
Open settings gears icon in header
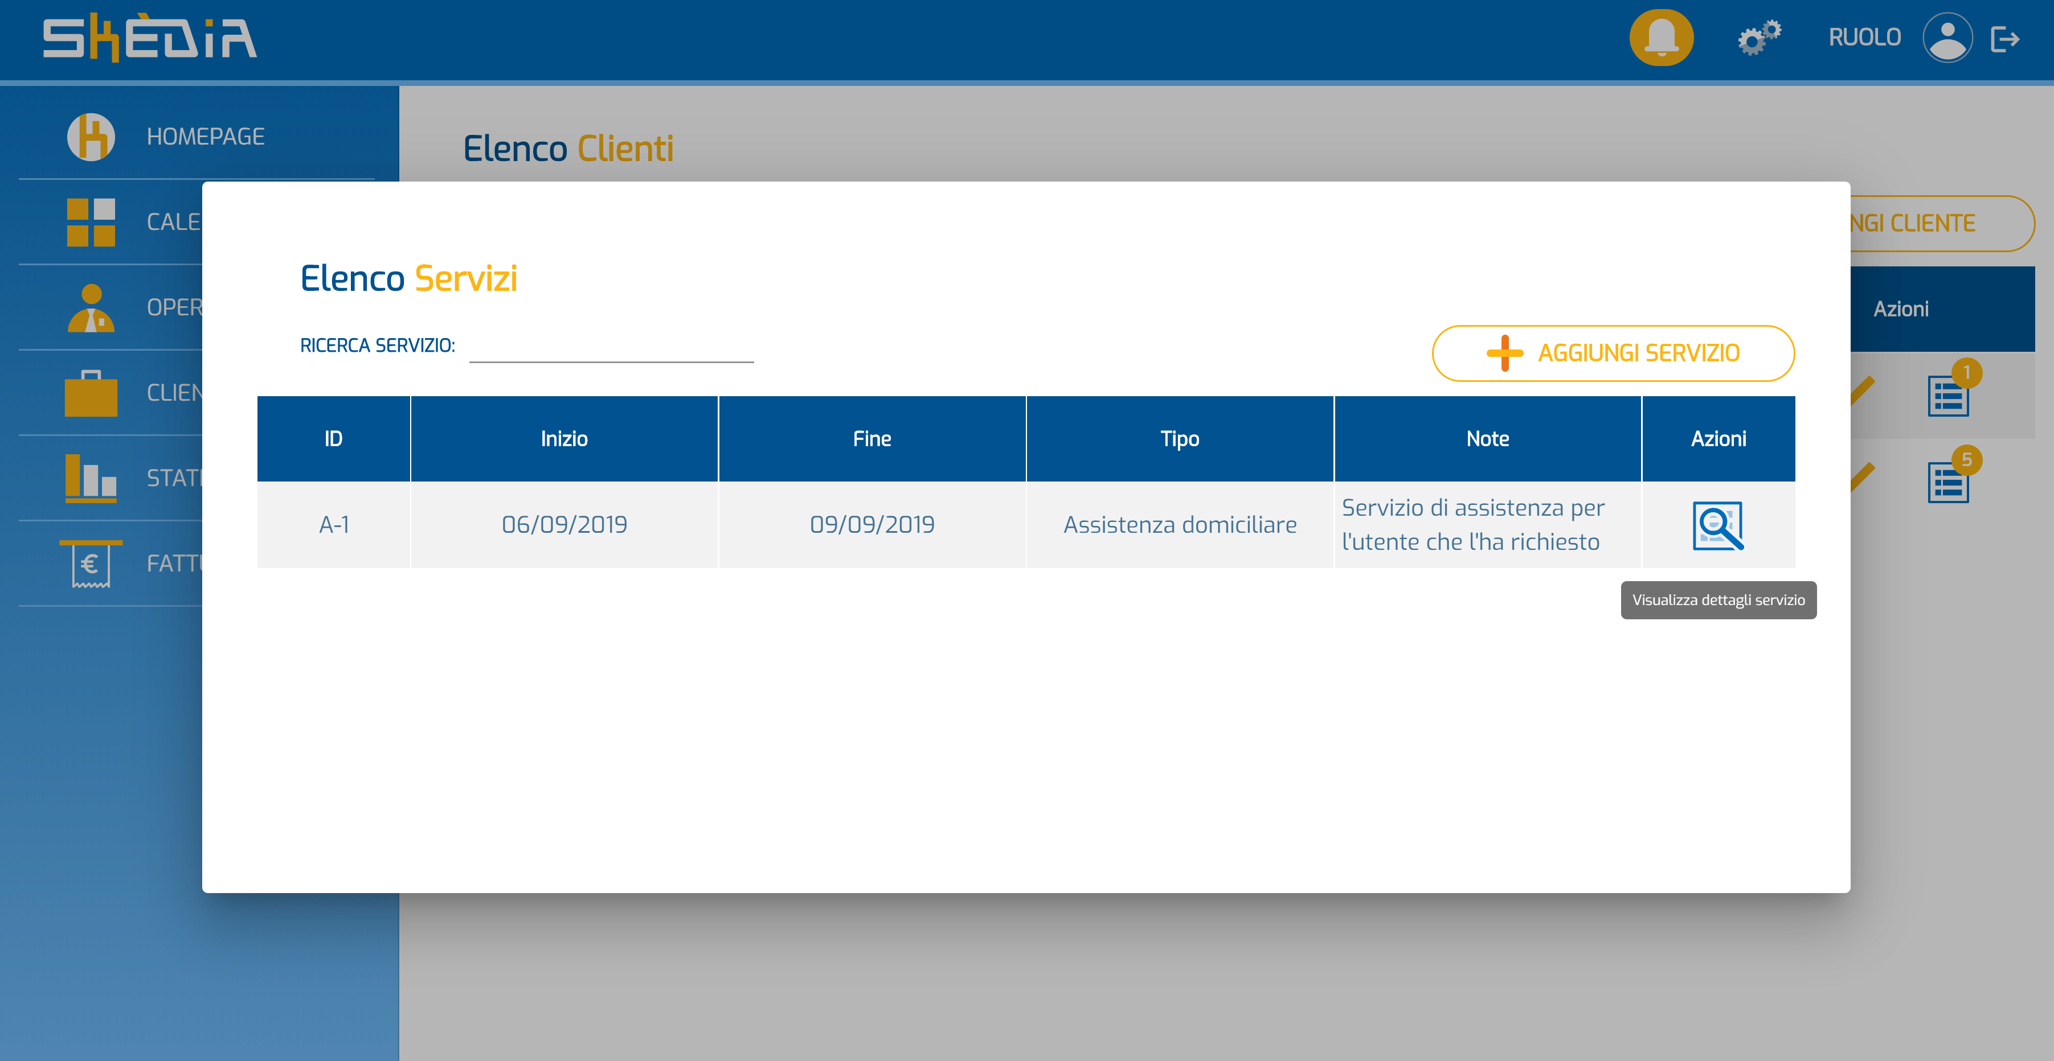click(1759, 38)
